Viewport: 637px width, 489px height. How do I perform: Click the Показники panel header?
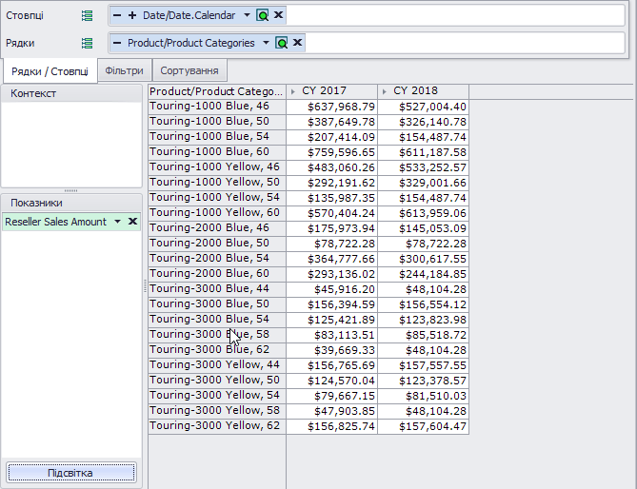[71, 203]
